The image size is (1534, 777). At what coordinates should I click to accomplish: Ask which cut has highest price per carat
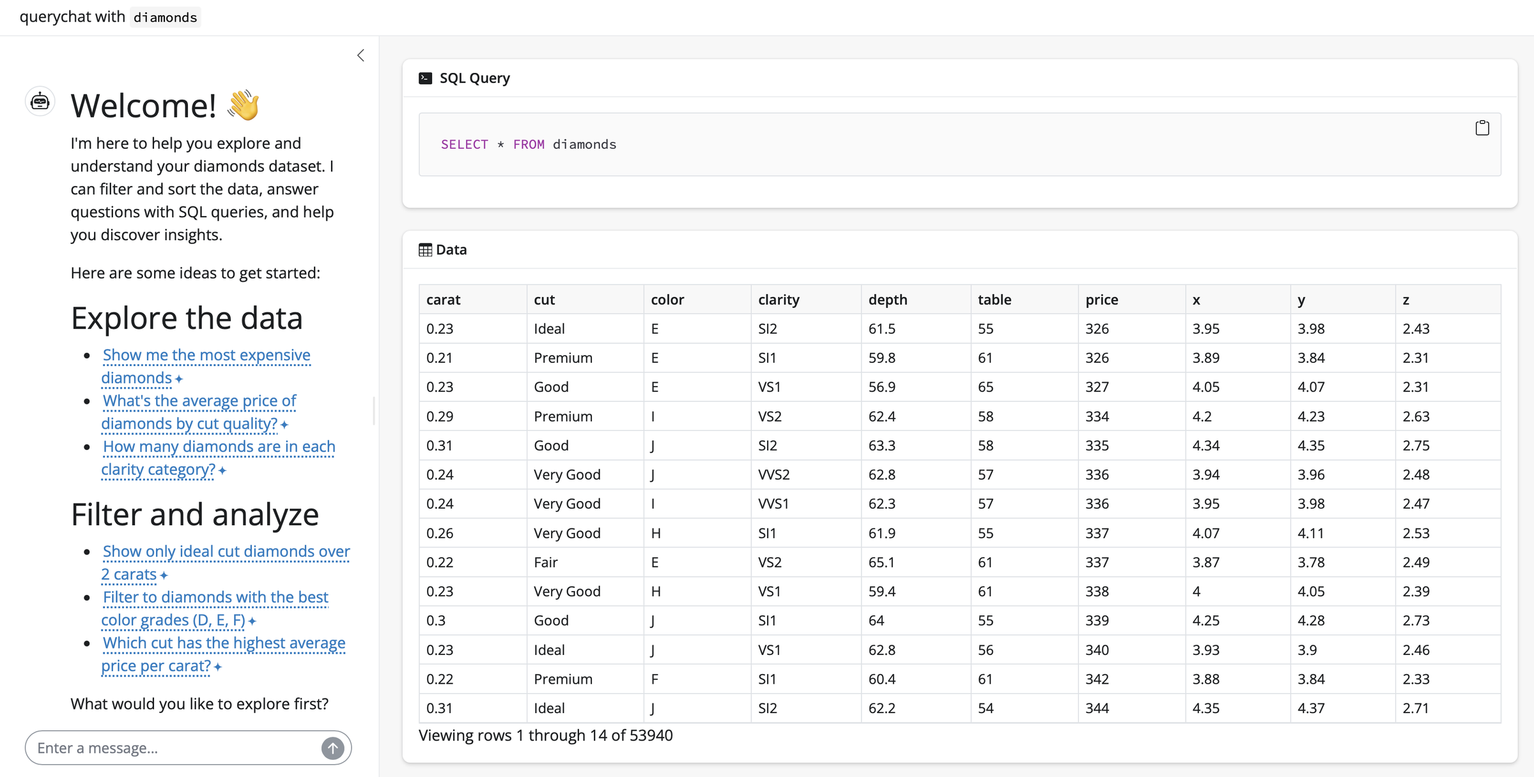click(224, 643)
